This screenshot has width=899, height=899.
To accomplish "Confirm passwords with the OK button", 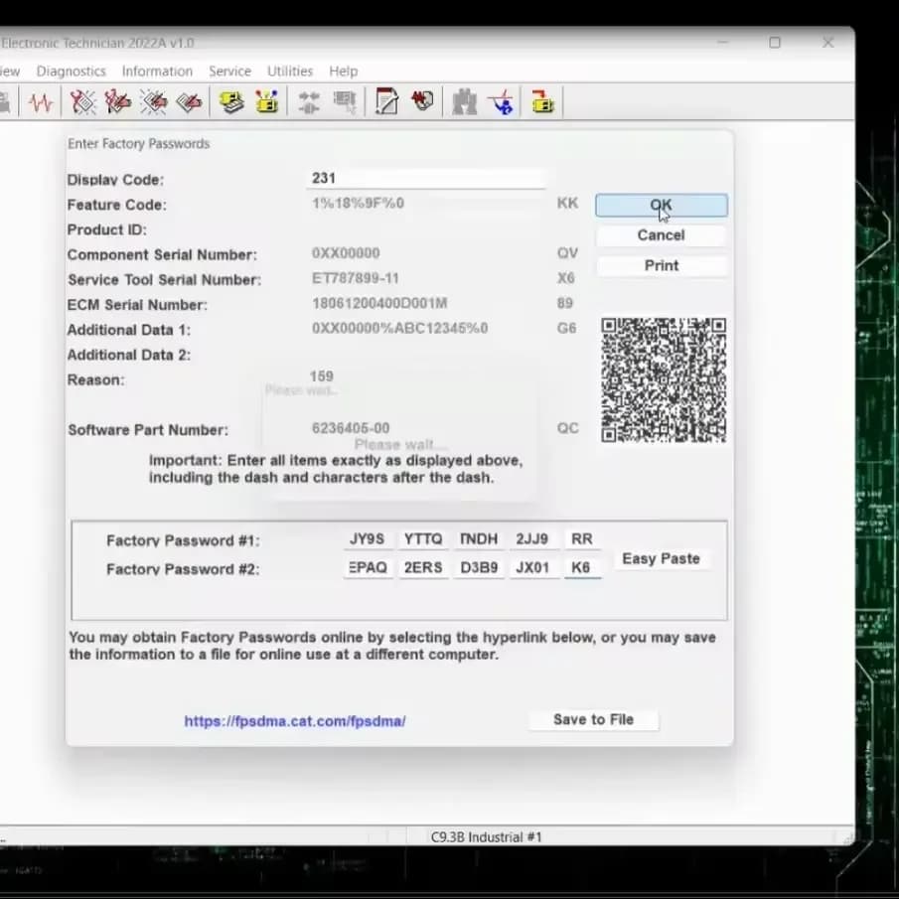I will [662, 206].
